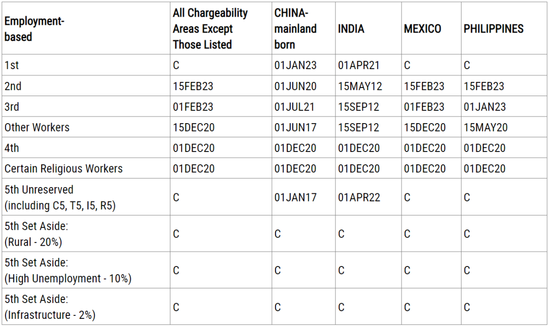Click China 2nd preference date 01JUN20

[295, 86]
